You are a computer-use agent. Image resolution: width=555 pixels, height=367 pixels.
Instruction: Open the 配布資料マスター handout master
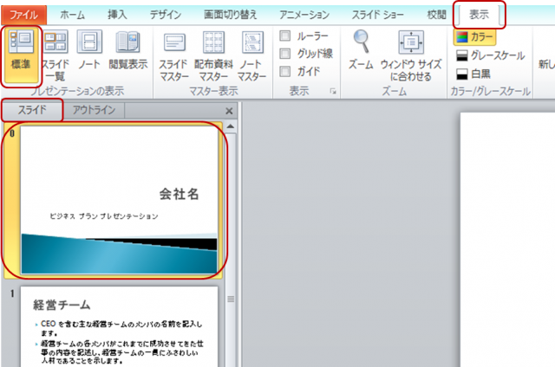coord(213,55)
